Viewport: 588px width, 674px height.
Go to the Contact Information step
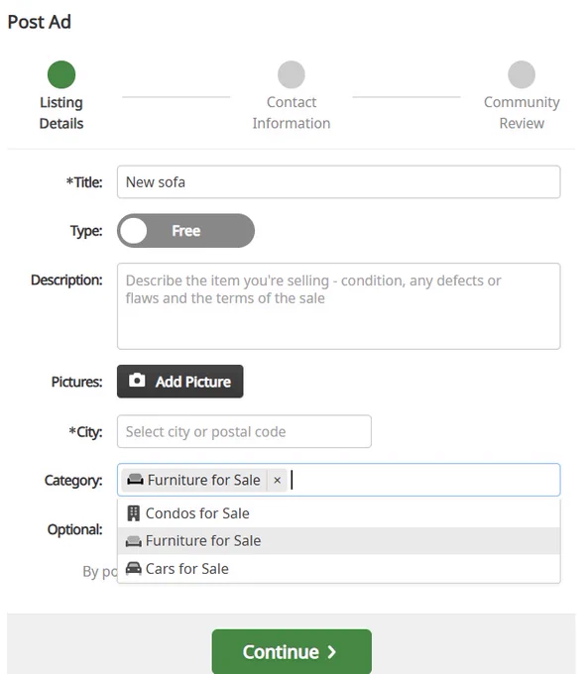click(x=292, y=96)
